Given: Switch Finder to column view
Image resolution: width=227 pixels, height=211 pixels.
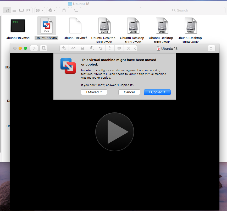Looking at the screenshot, I should tap(21, 10).
